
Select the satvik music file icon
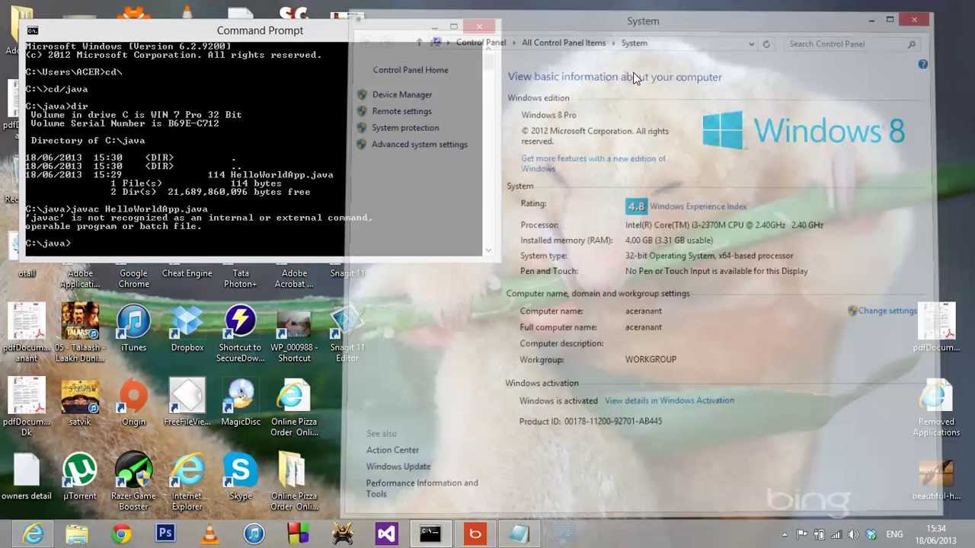[80, 402]
